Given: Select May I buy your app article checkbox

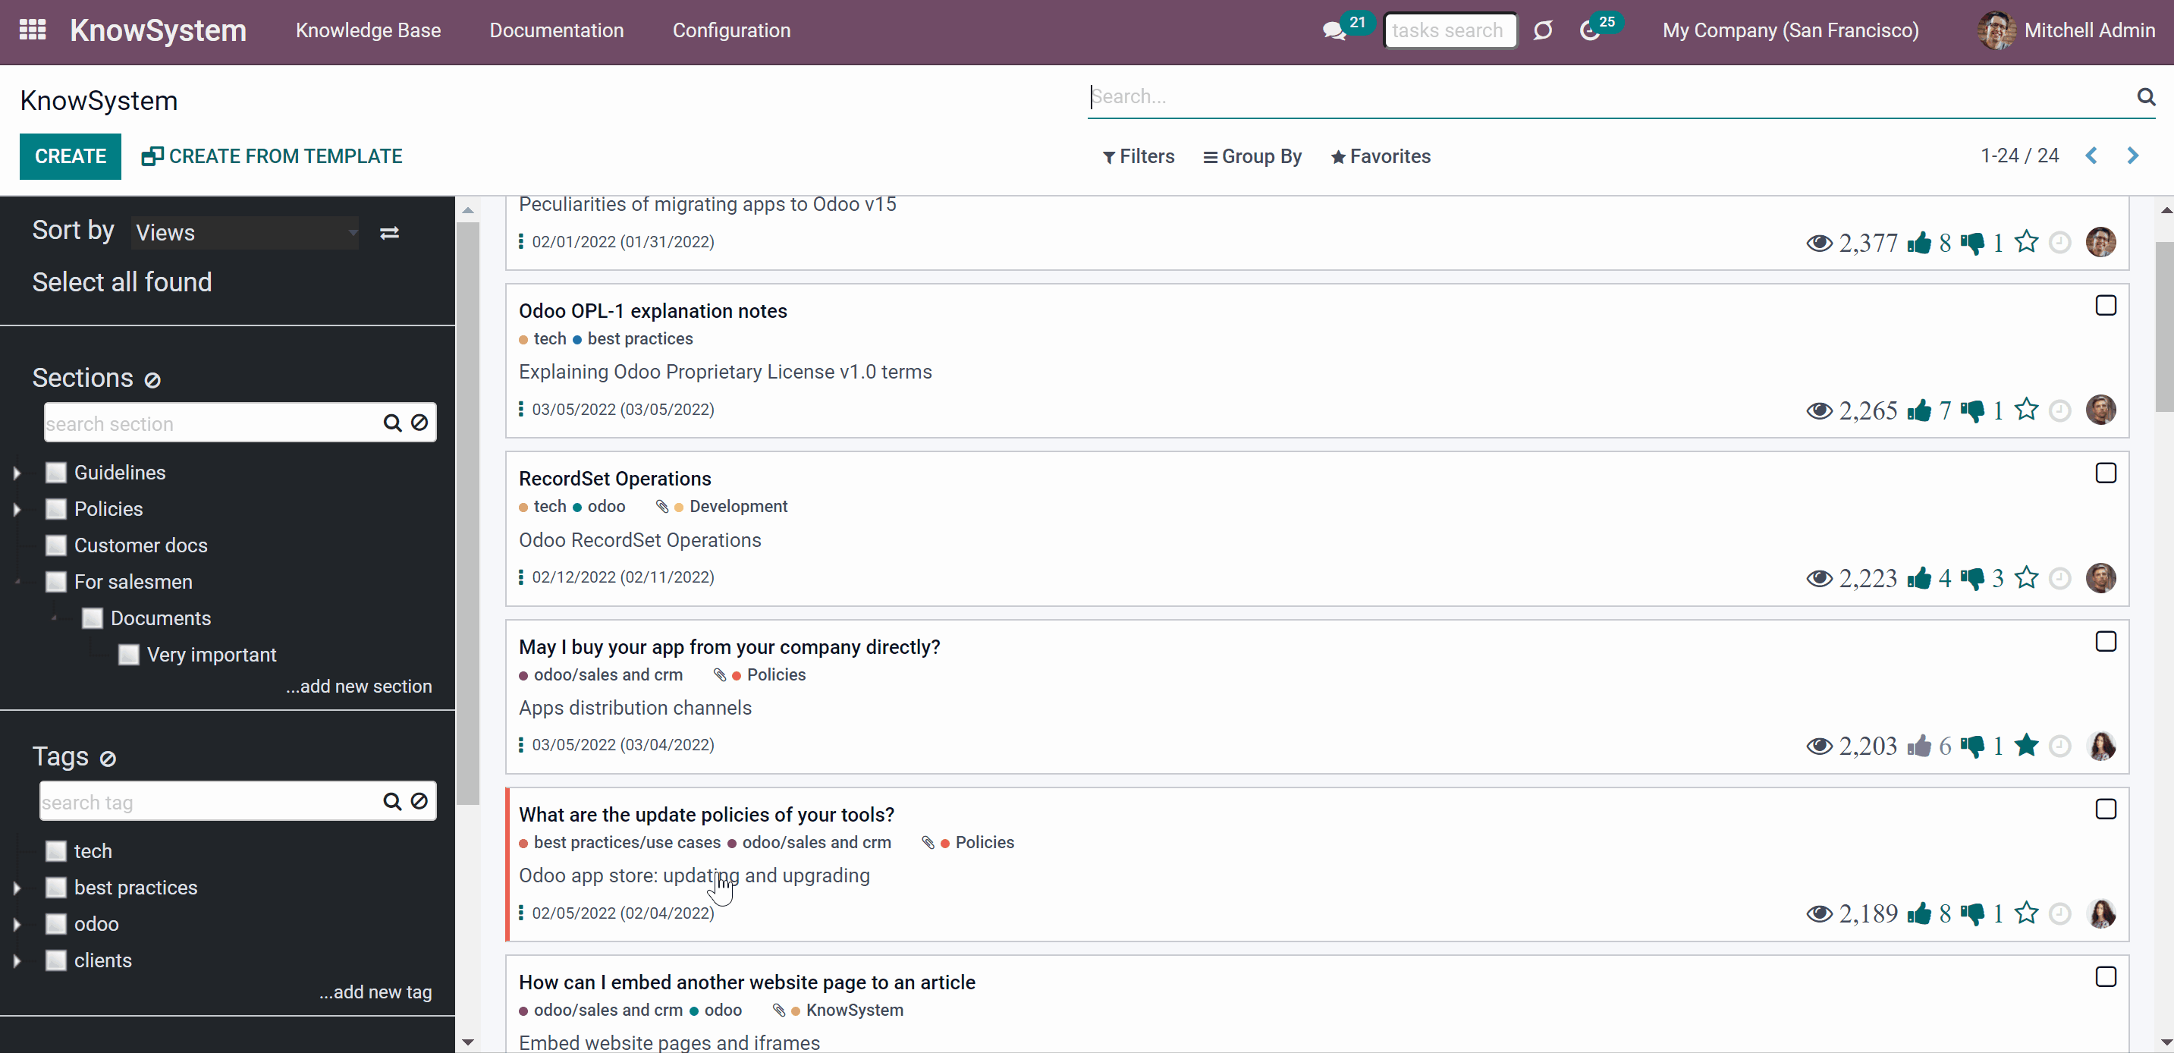Looking at the screenshot, I should [x=2106, y=642].
